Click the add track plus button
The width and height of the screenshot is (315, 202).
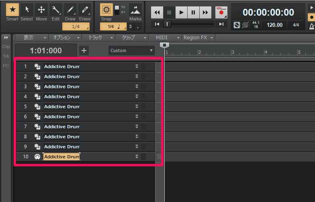point(84,50)
